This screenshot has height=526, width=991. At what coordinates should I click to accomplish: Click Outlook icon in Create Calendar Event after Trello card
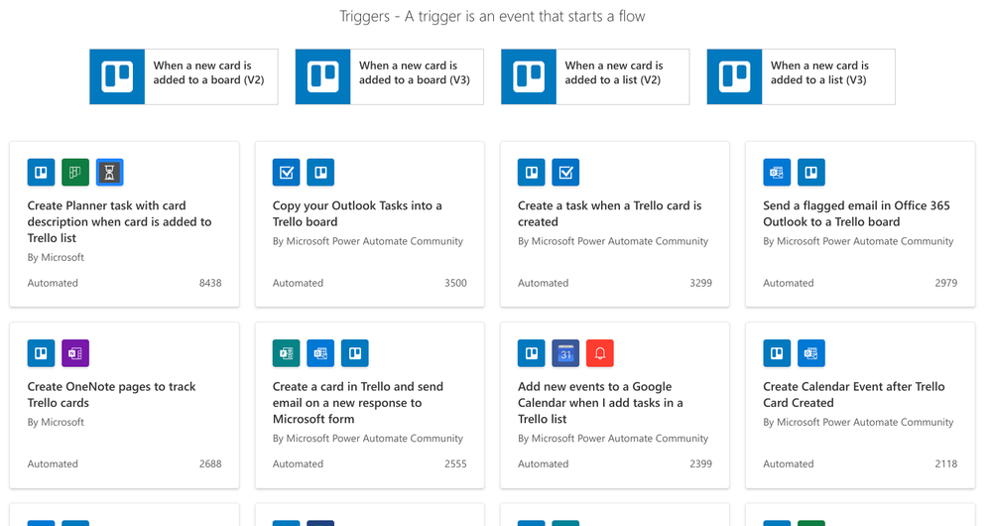coord(810,352)
